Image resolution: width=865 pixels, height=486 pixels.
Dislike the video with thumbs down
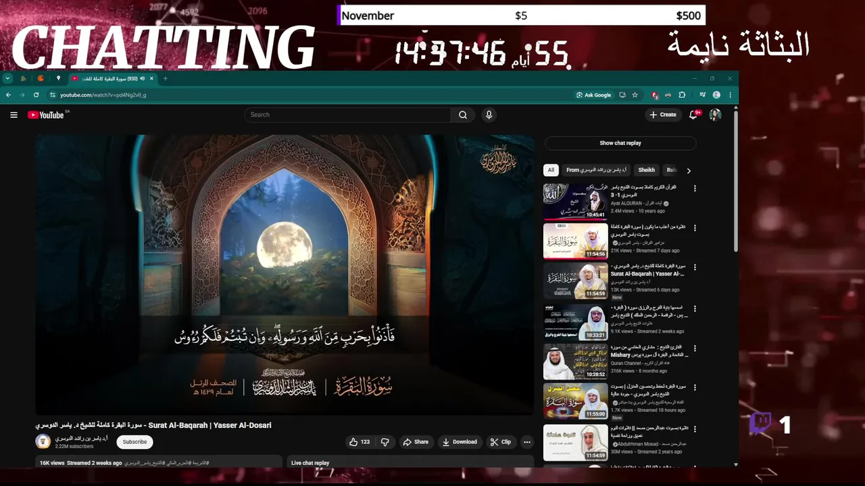coord(385,442)
